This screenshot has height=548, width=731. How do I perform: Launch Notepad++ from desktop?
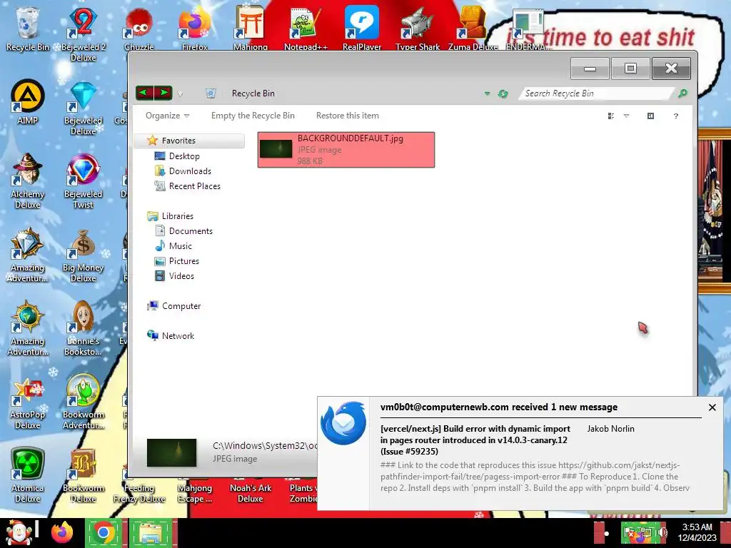pyautogui.click(x=306, y=28)
